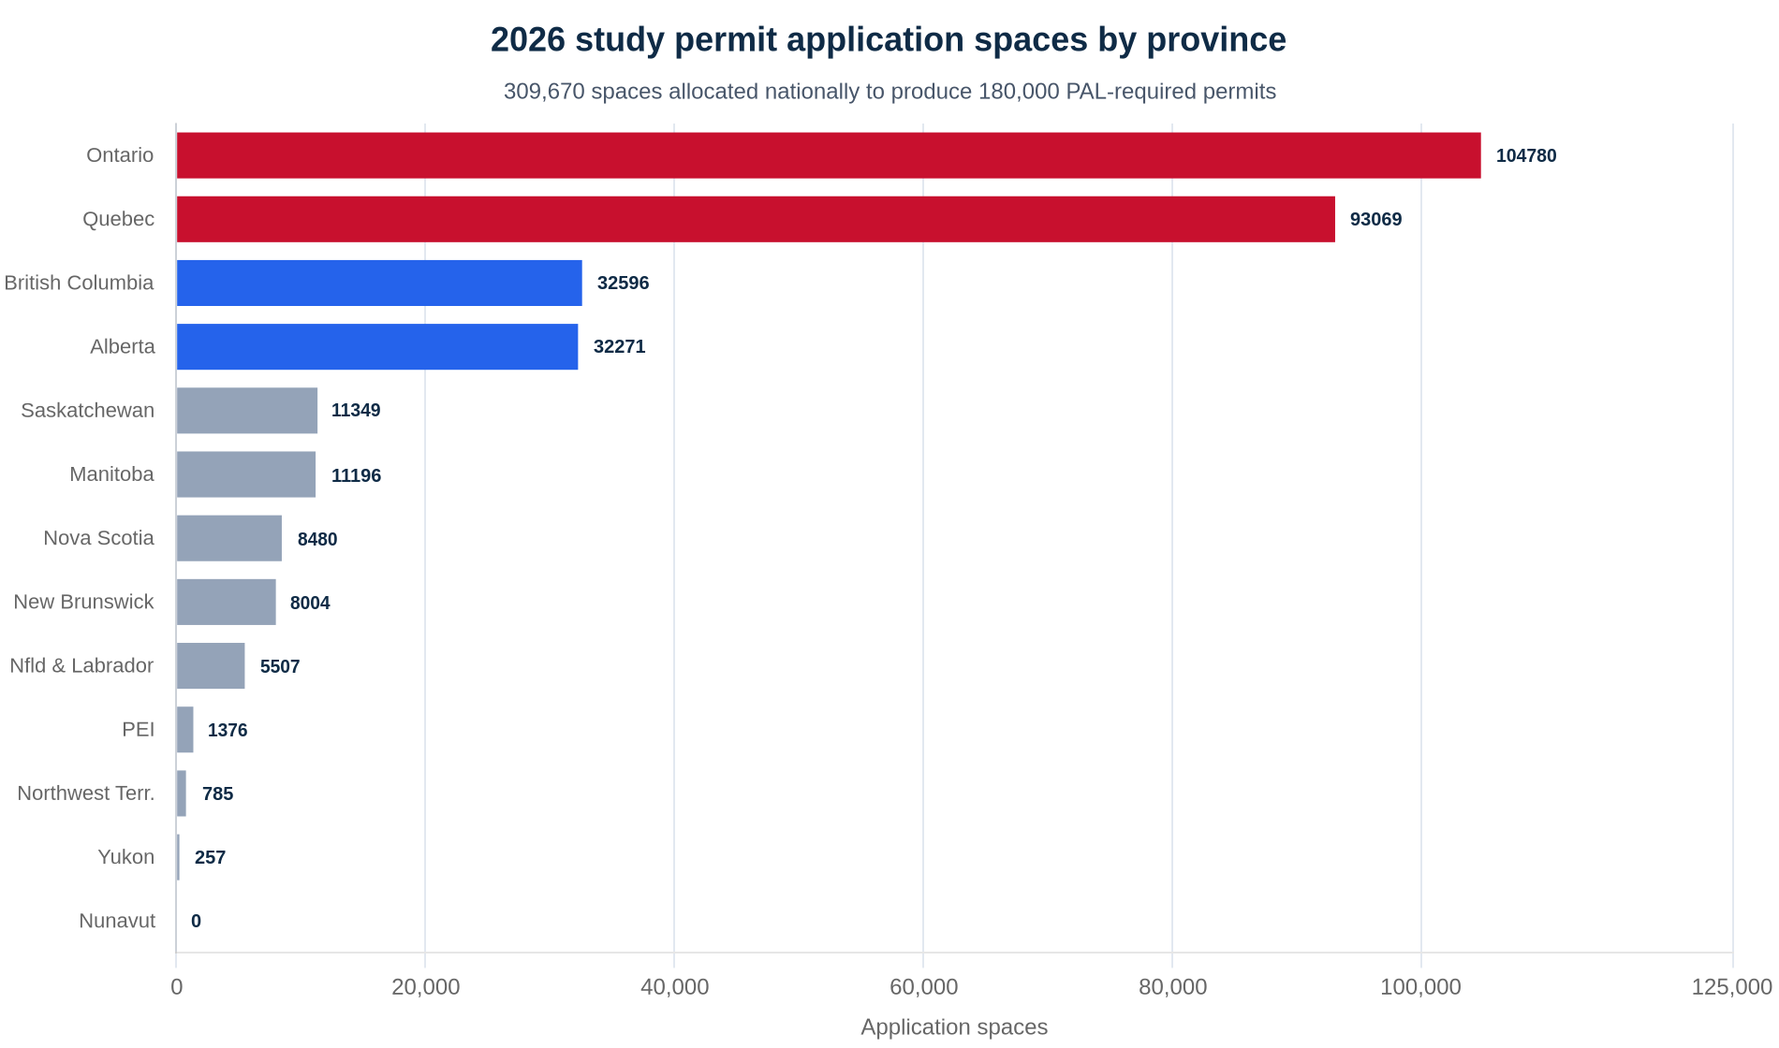Click the 125,000 x-axis tick label

tap(1731, 987)
